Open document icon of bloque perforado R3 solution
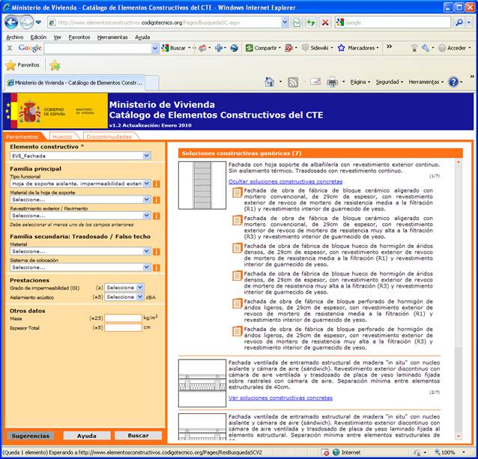 pos(237,332)
